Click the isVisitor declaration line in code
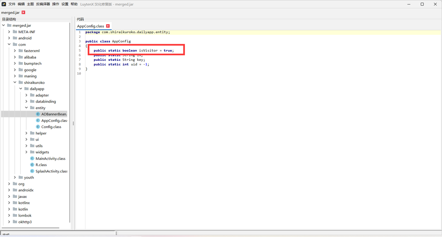The width and height of the screenshot is (442, 237). (x=133, y=50)
